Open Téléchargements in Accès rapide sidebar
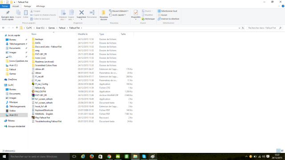This screenshot has height=160, width=285. pyautogui.click(x=17, y=44)
